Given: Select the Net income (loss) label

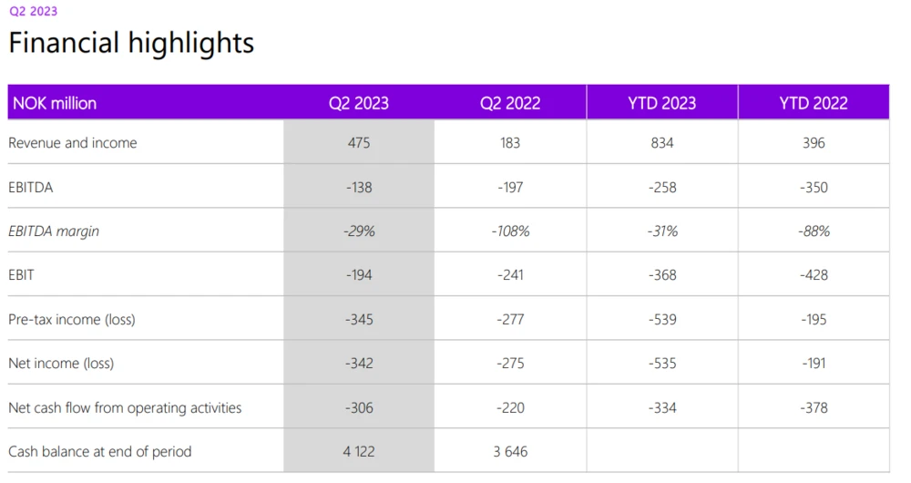Looking at the screenshot, I should pos(61,364).
